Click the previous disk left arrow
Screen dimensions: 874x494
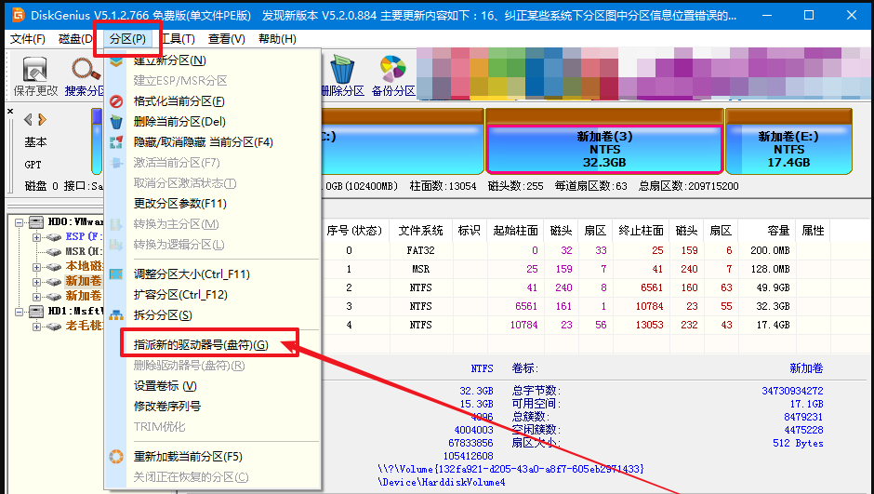(28, 119)
